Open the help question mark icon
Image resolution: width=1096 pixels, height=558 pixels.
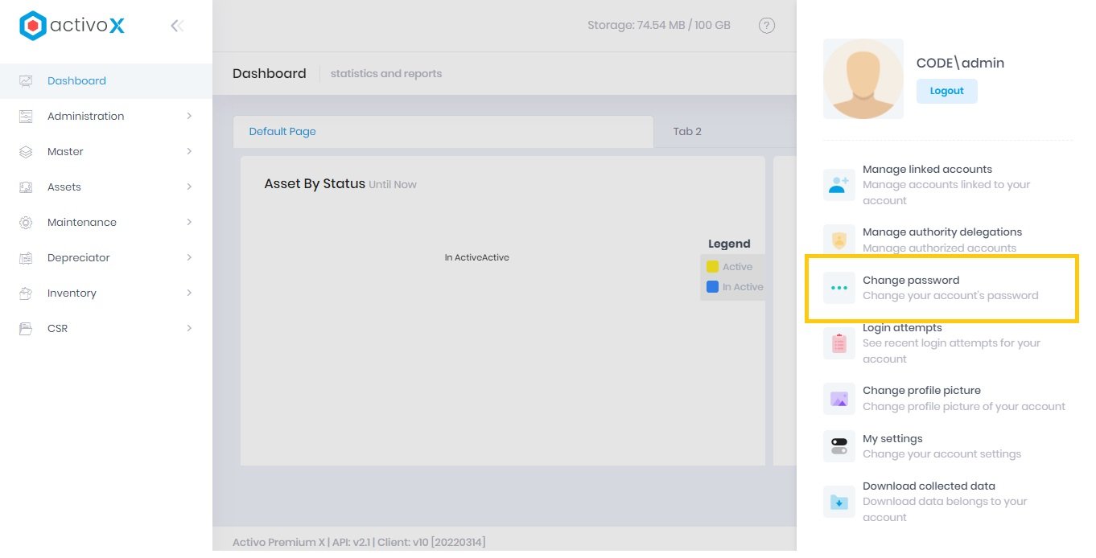click(x=766, y=26)
